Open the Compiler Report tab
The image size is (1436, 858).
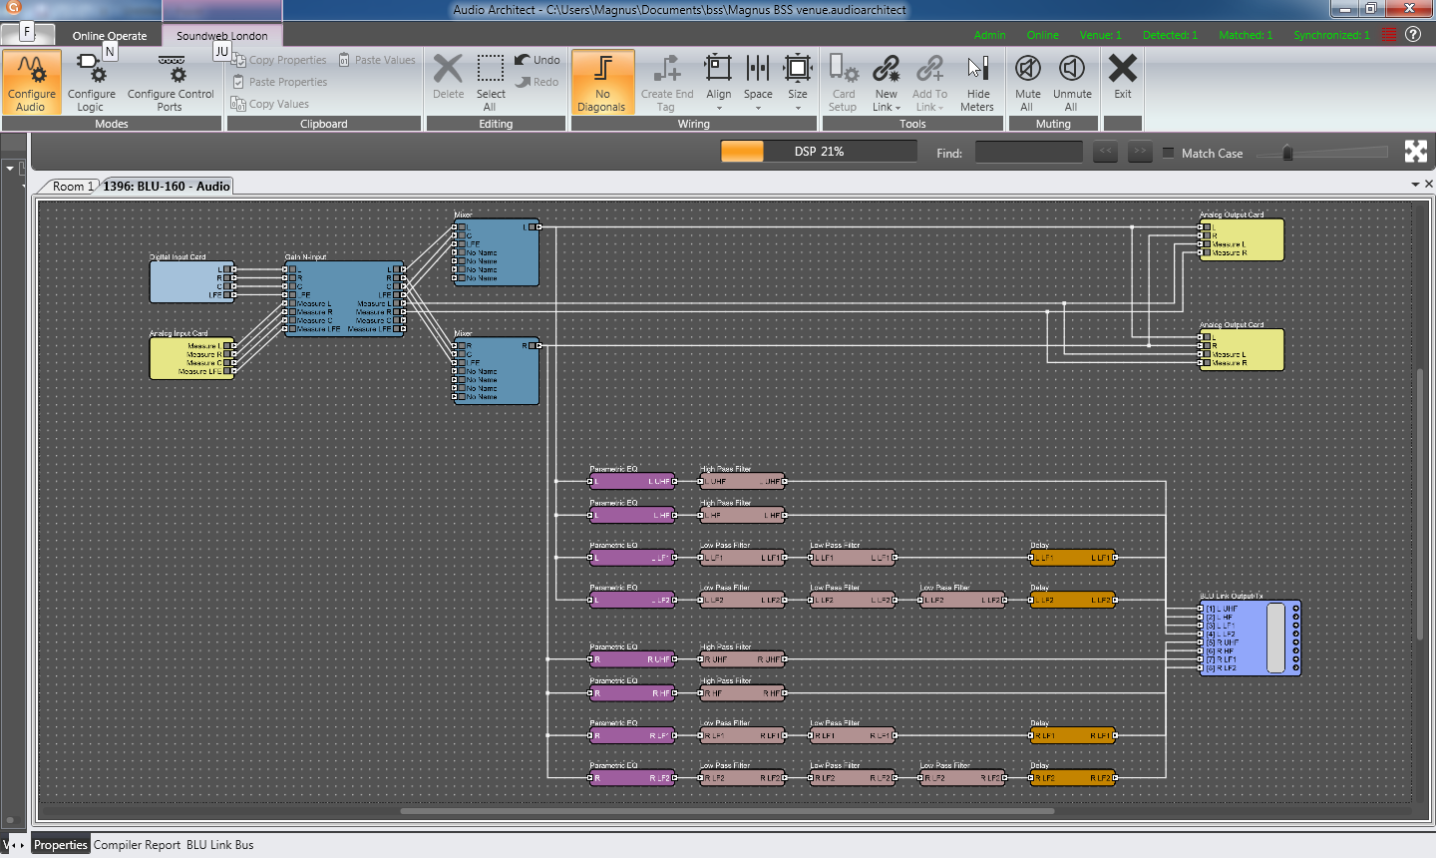click(x=138, y=845)
